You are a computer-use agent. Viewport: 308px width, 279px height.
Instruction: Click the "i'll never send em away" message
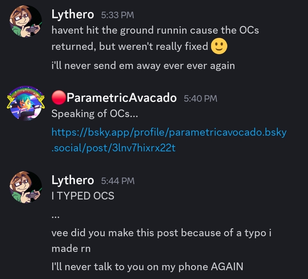click(143, 66)
